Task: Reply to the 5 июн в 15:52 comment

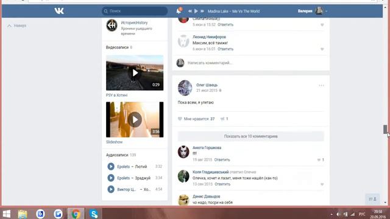Action: (x=225, y=24)
